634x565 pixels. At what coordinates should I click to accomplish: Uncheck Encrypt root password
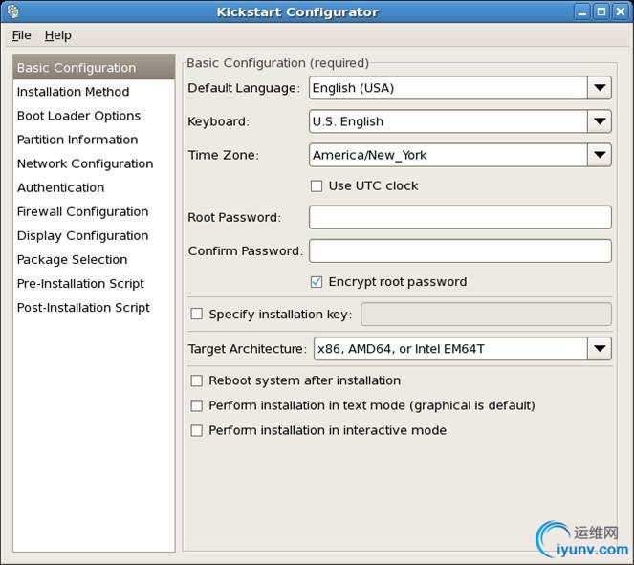tap(317, 282)
